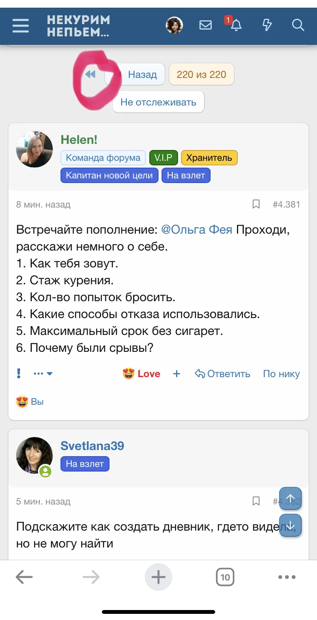Image resolution: width=317 pixels, height=620 pixels.
Task: Open the hamburger navigation menu
Action: click(x=21, y=26)
